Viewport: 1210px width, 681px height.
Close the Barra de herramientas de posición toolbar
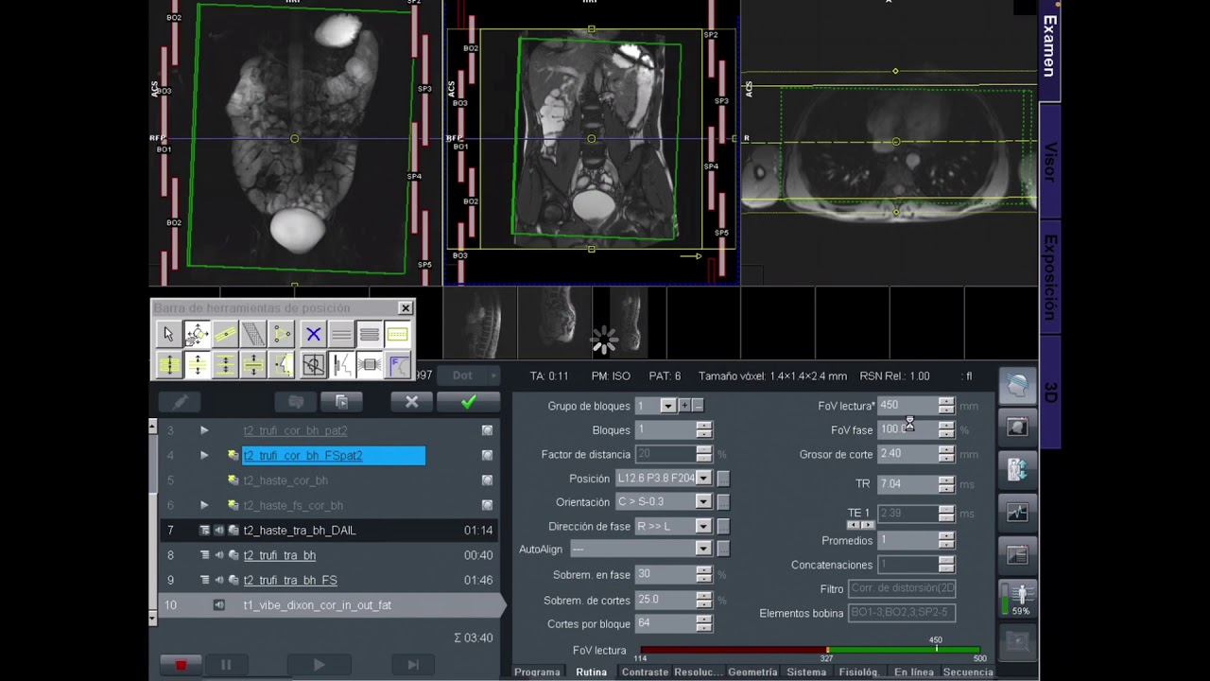coord(406,308)
